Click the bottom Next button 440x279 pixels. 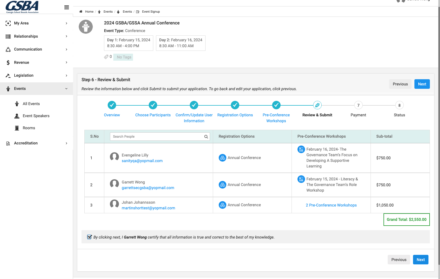pyautogui.click(x=421, y=260)
